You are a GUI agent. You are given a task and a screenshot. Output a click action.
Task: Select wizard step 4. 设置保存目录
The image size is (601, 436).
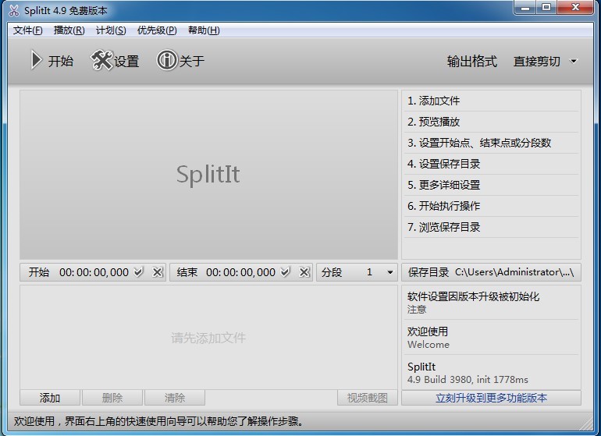444,164
